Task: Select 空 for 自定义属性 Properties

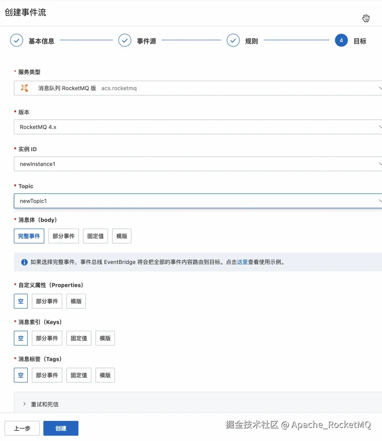Action: [x=21, y=301]
